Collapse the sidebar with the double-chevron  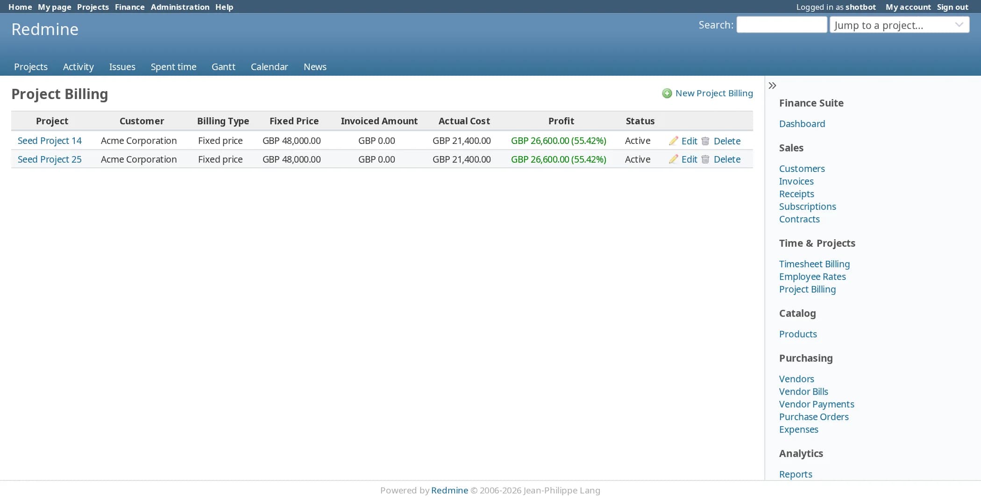[772, 86]
